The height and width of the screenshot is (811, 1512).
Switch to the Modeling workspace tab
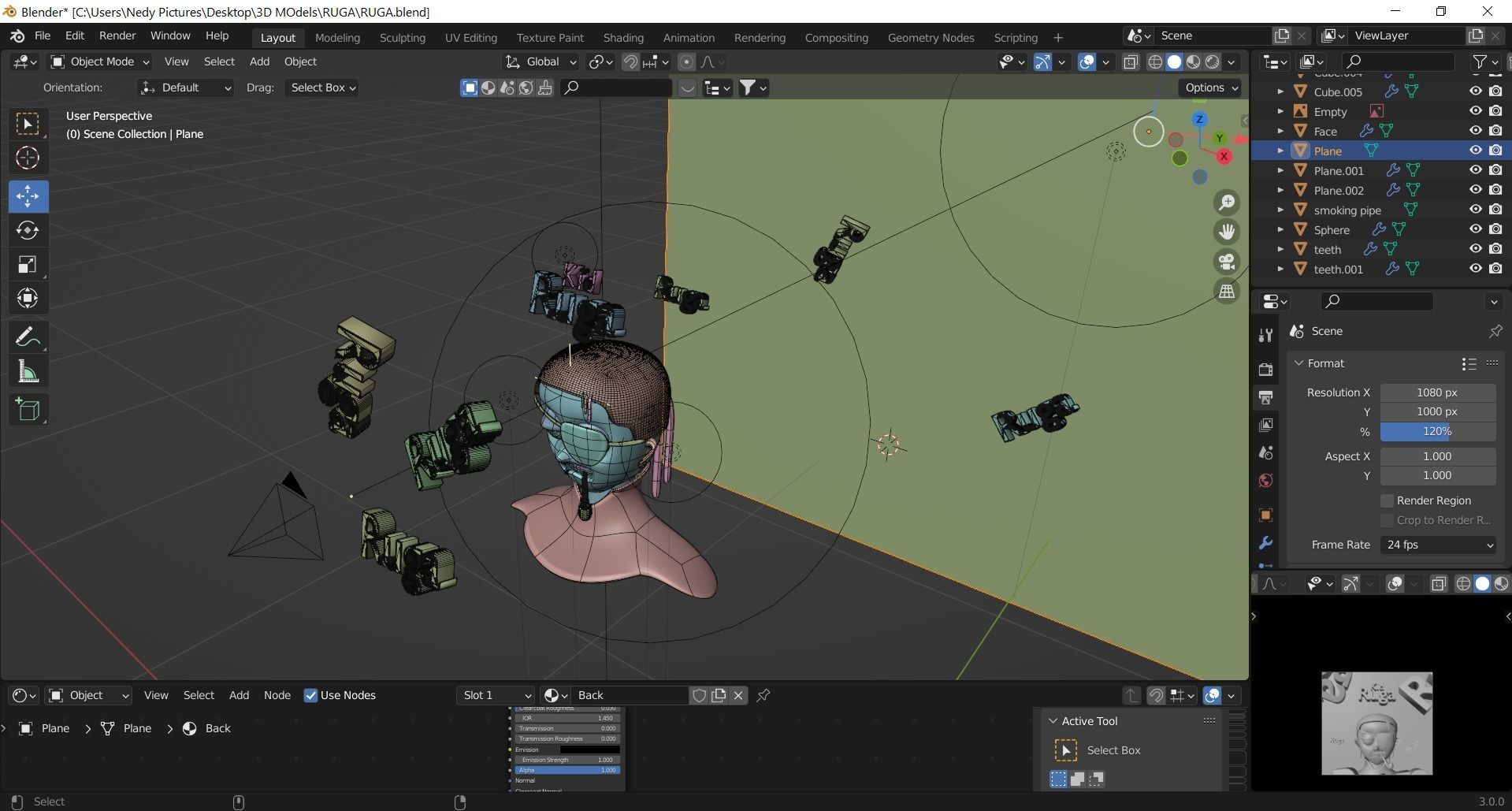pos(337,38)
